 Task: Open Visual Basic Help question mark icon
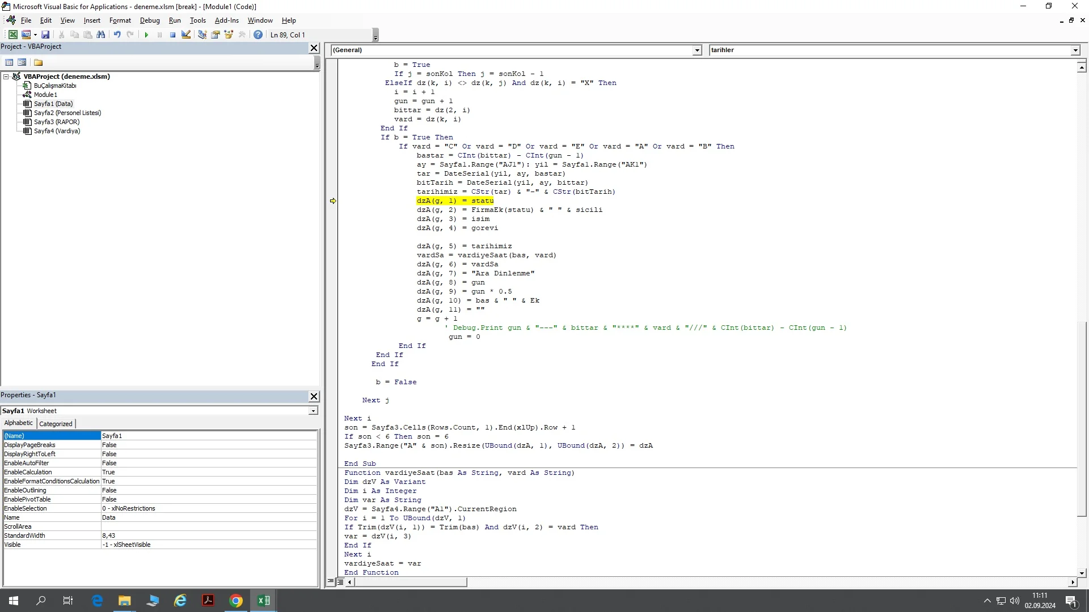point(258,35)
